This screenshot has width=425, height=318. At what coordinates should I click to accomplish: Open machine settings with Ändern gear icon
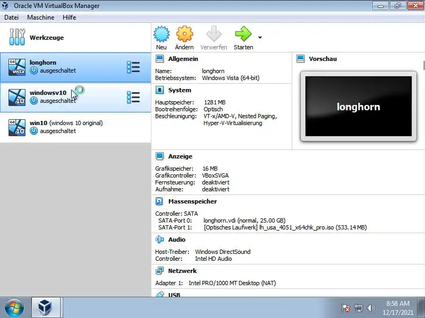[184, 34]
